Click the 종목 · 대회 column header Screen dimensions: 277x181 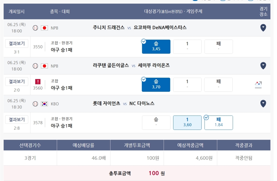point(60,11)
